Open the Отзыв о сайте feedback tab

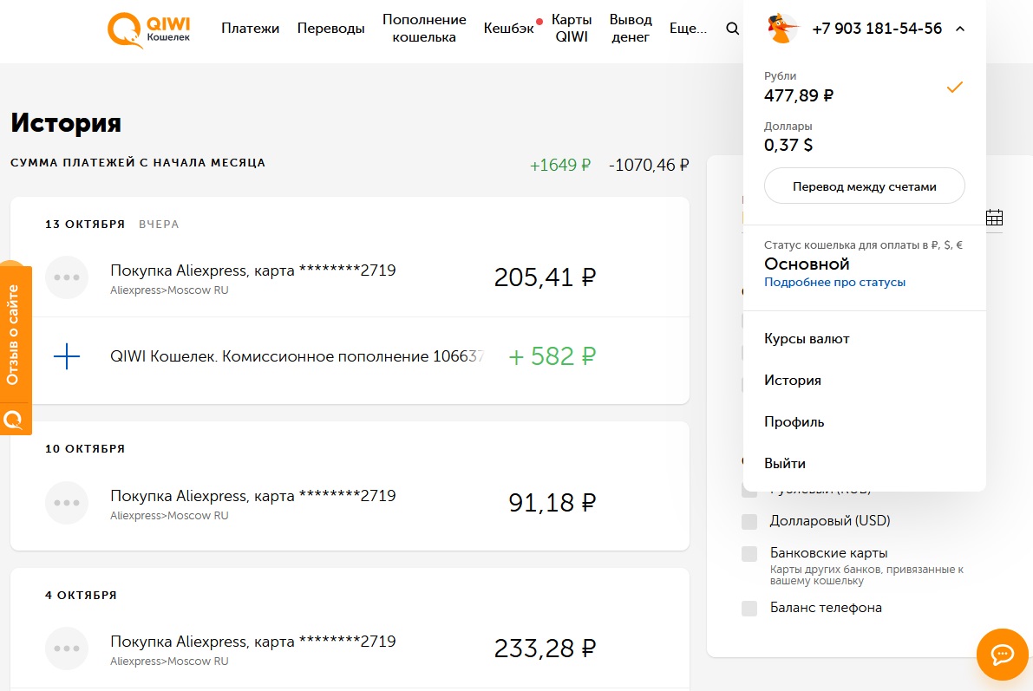[x=13, y=334]
